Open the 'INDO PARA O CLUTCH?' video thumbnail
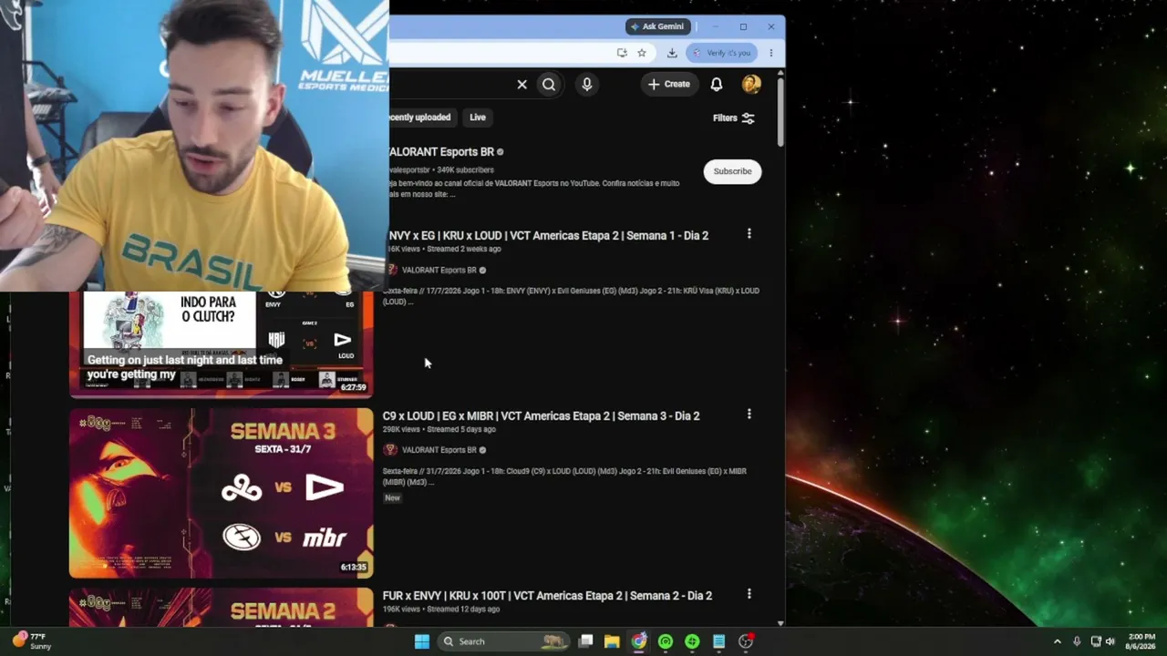Screen dimensions: 1167x656 point(222,344)
